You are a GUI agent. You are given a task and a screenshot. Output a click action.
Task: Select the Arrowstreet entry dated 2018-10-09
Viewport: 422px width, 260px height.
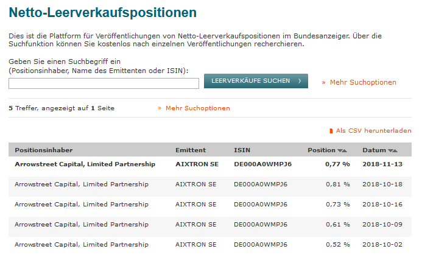point(81,225)
